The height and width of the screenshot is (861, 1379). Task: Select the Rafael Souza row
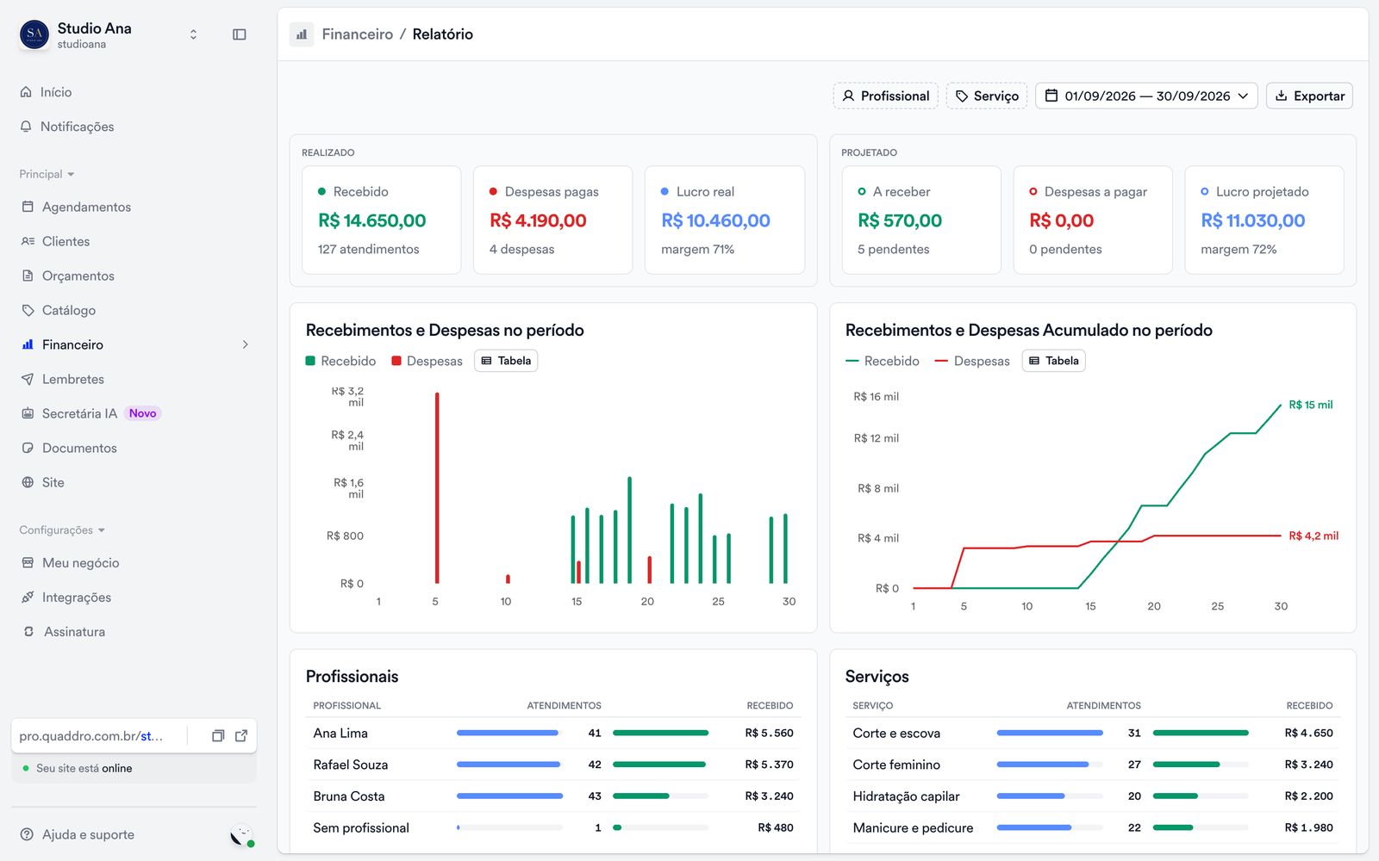(553, 765)
